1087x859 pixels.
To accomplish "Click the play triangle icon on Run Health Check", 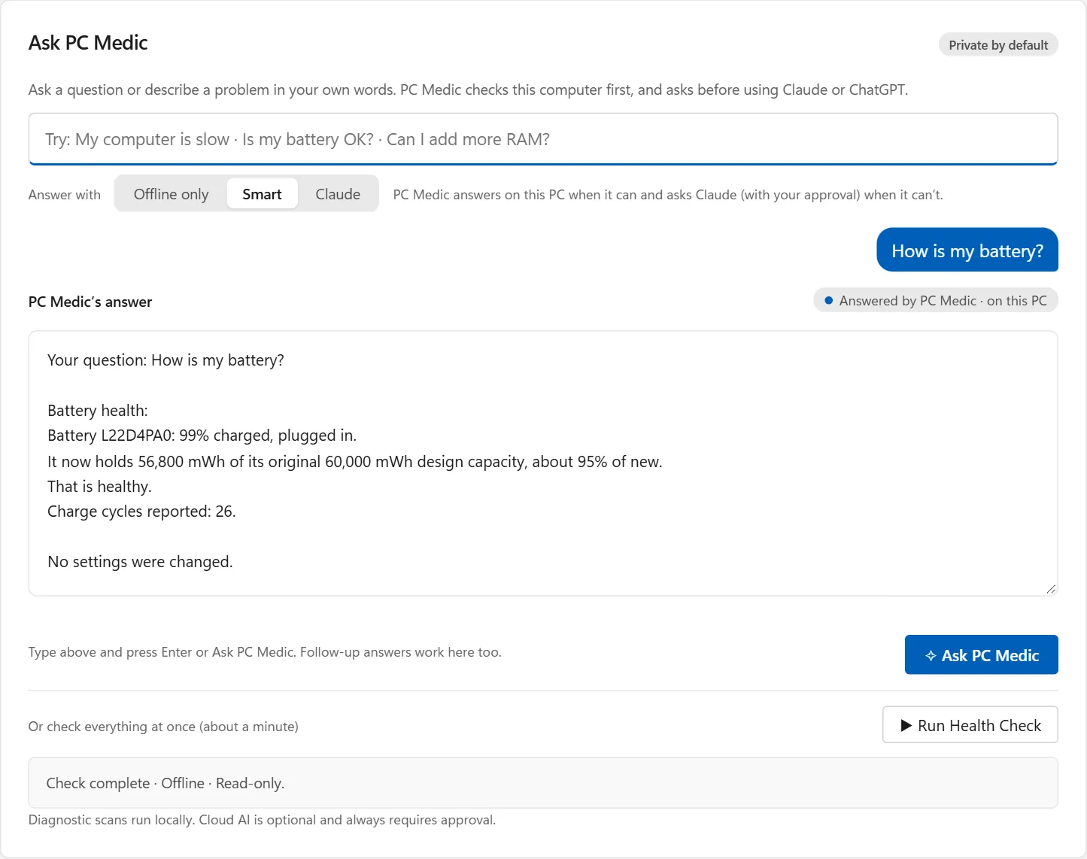I will [x=906, y=726].
